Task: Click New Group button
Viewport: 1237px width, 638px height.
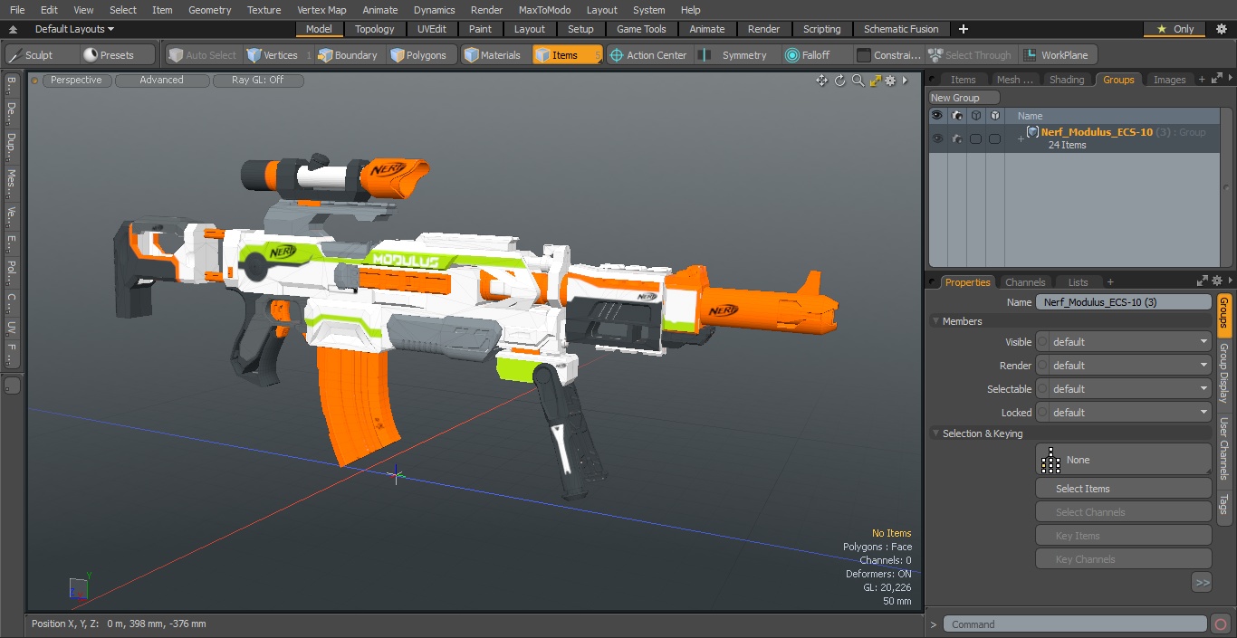Action: pos(964,98)
